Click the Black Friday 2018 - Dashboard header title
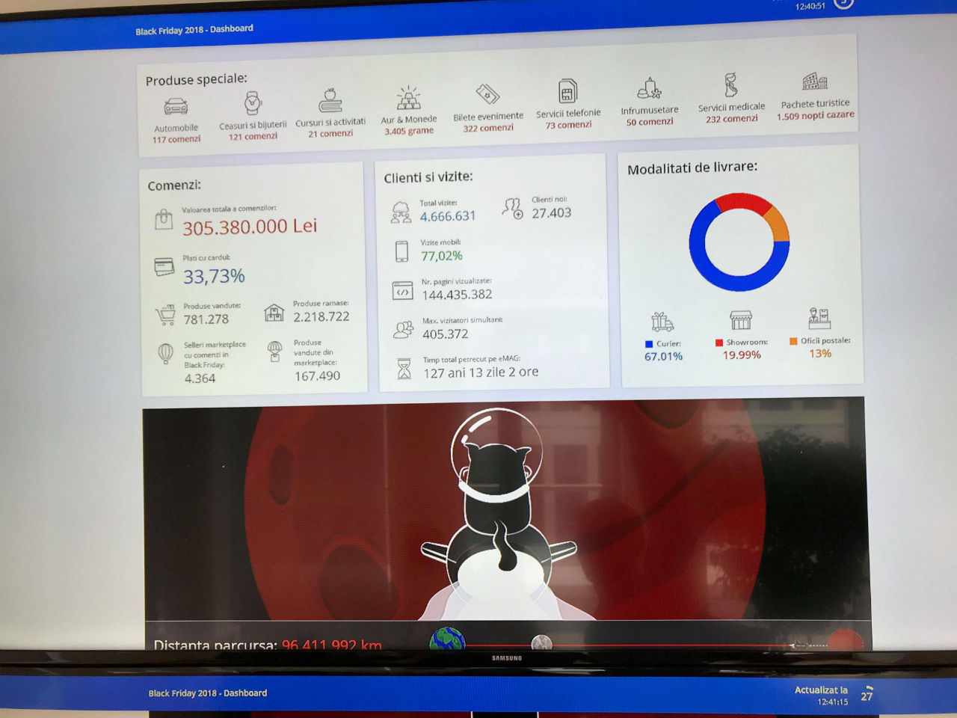Screen dimensions: 957x718 [194, 30]
